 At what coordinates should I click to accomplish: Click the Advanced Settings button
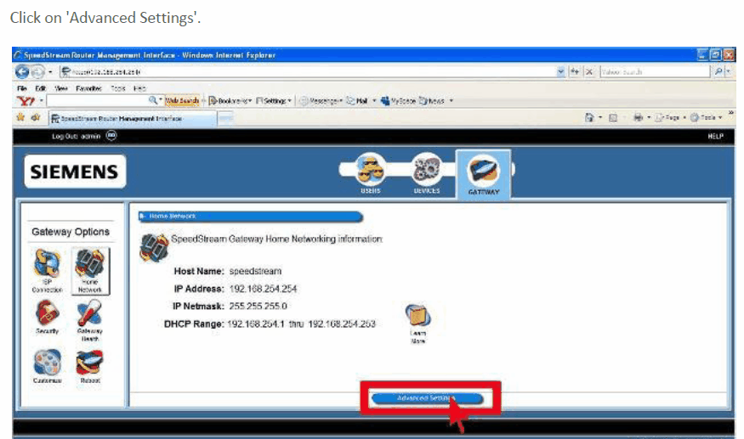[x=427, y=398]
